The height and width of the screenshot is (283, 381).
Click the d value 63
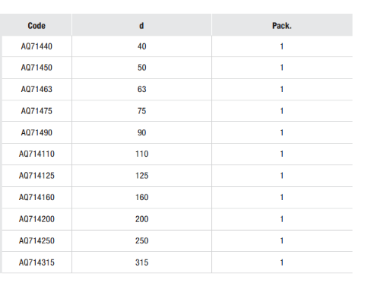(x=141, y=89)
